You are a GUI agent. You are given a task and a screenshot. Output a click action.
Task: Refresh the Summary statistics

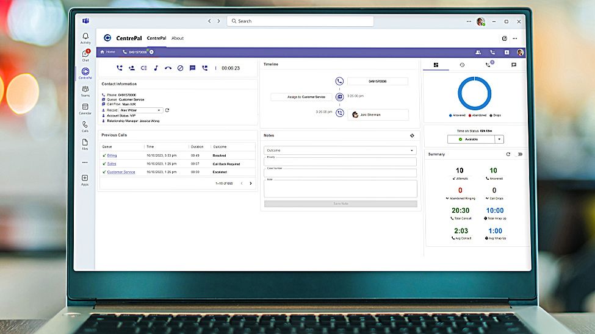[508, 154]
